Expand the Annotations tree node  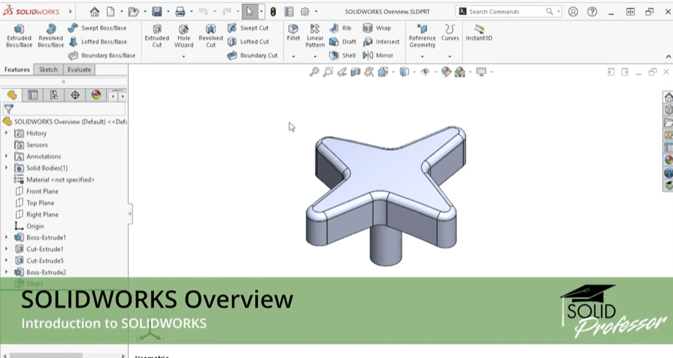pyautogui.click(x=6, y=156)
